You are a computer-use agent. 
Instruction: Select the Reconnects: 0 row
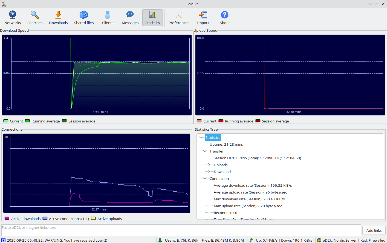pyautogui.click(x=225, y=213)
